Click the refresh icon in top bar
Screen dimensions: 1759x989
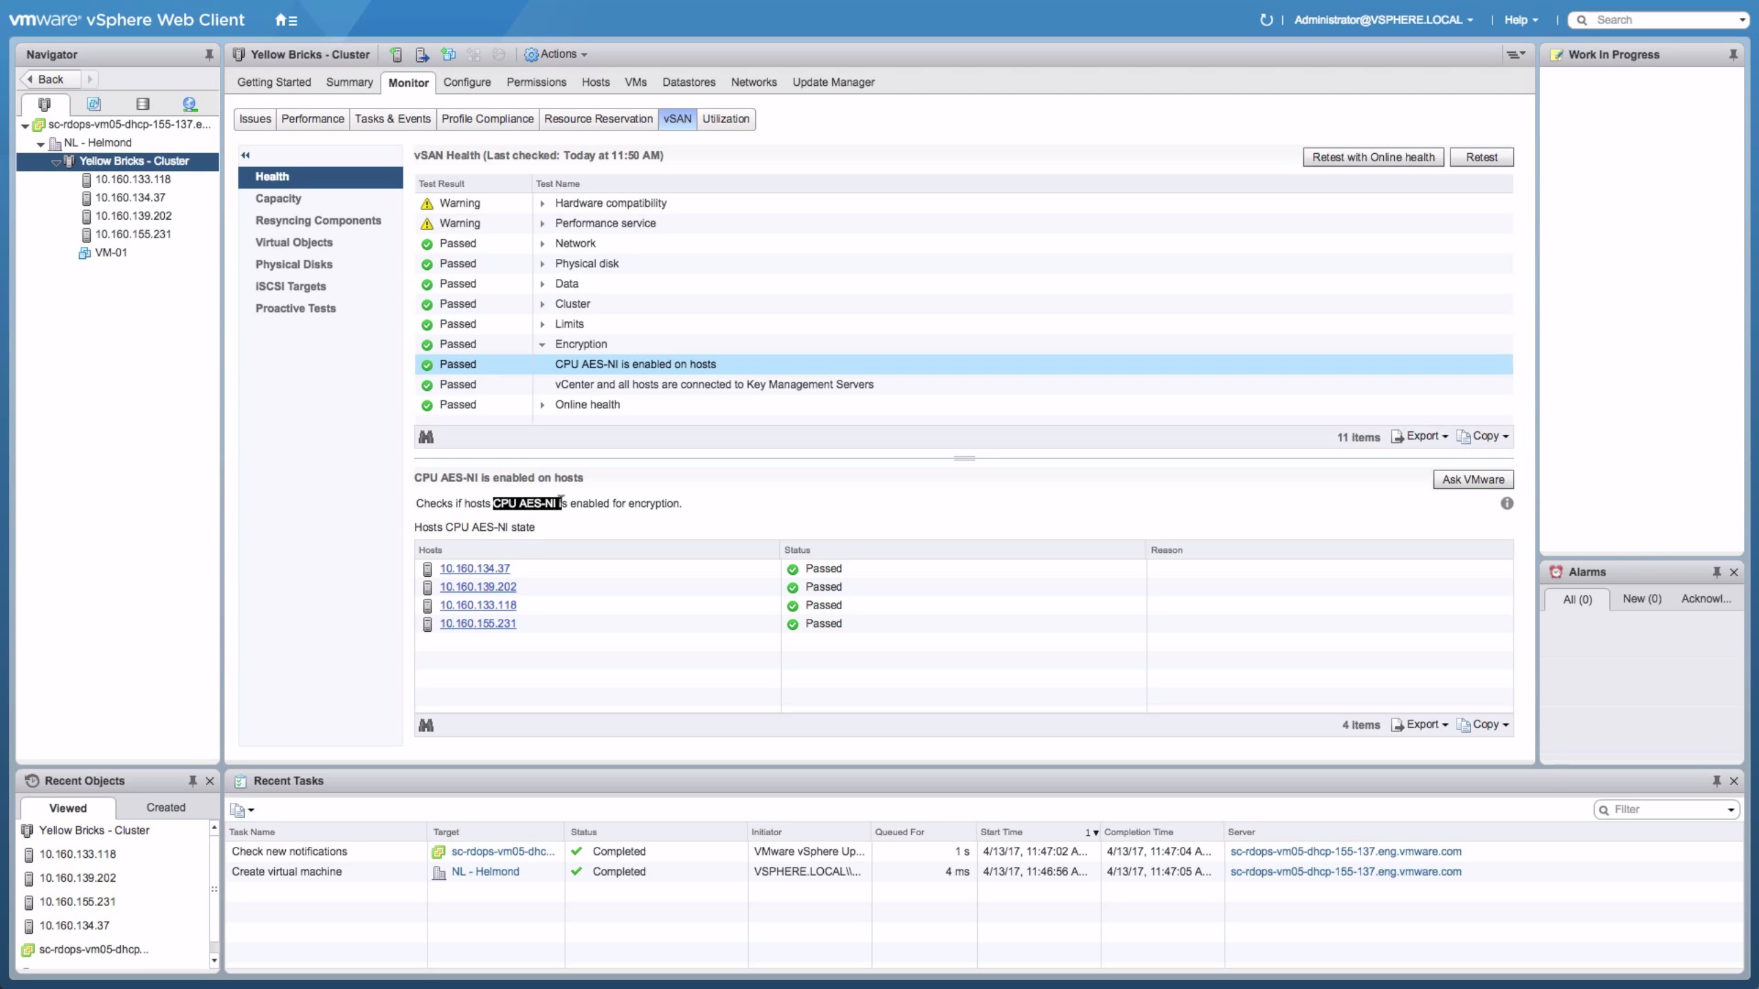tap(1266, 20)
